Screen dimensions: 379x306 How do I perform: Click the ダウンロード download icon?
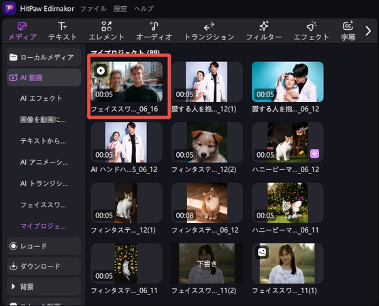point(13,266)
